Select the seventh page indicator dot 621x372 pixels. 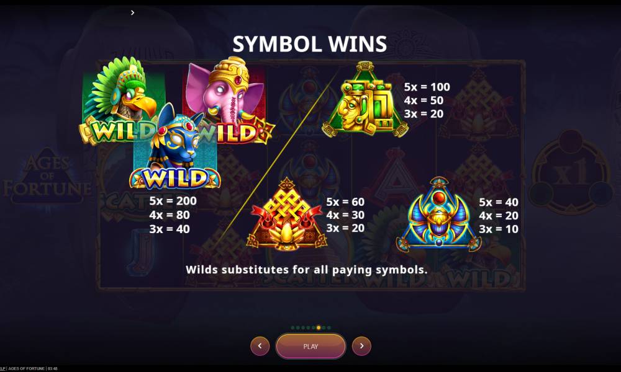click(x=324, y=328)
